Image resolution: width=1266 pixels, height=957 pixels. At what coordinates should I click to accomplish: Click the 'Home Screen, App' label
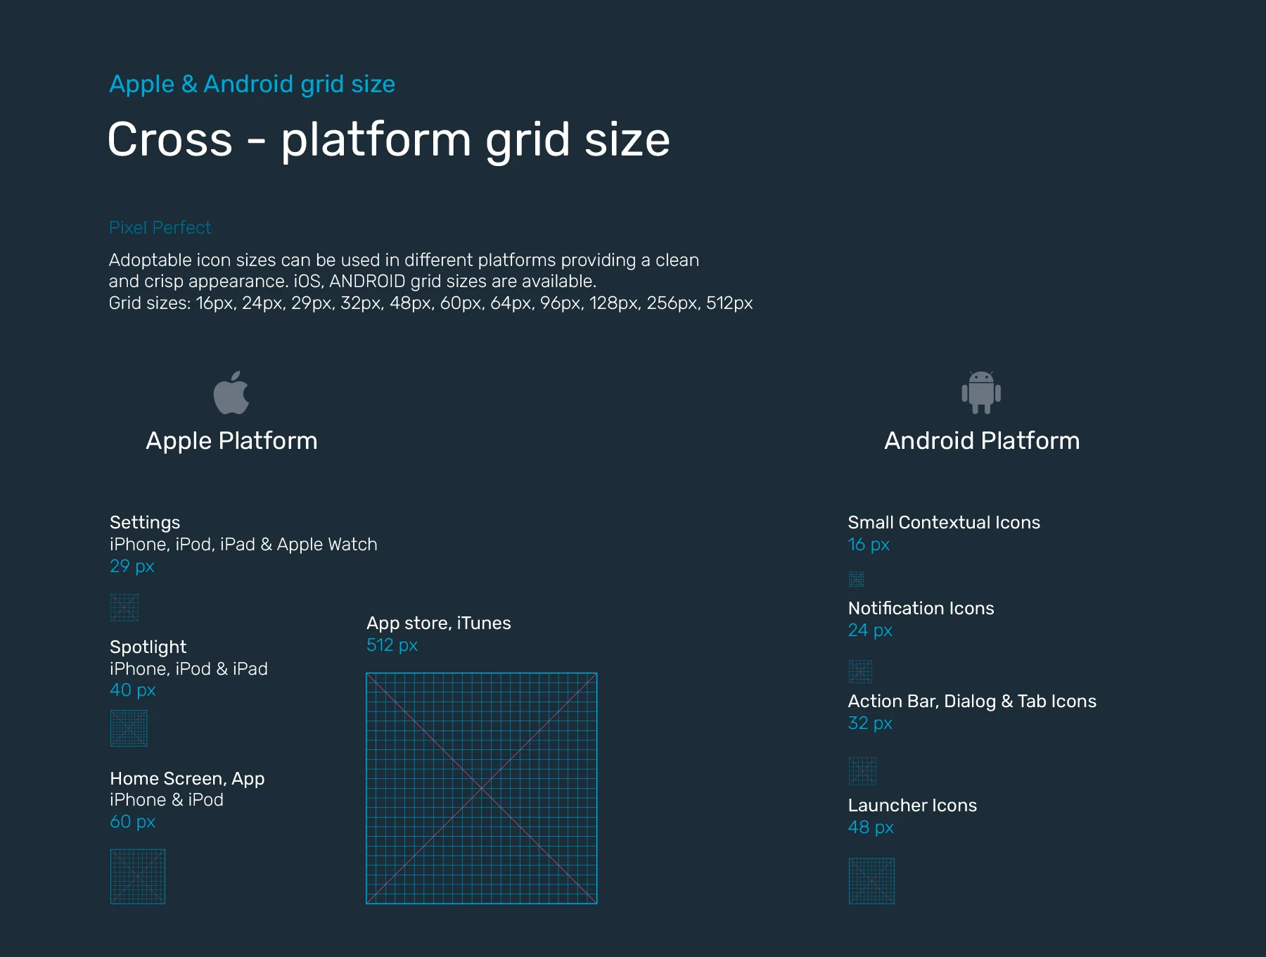pos(187,779)
